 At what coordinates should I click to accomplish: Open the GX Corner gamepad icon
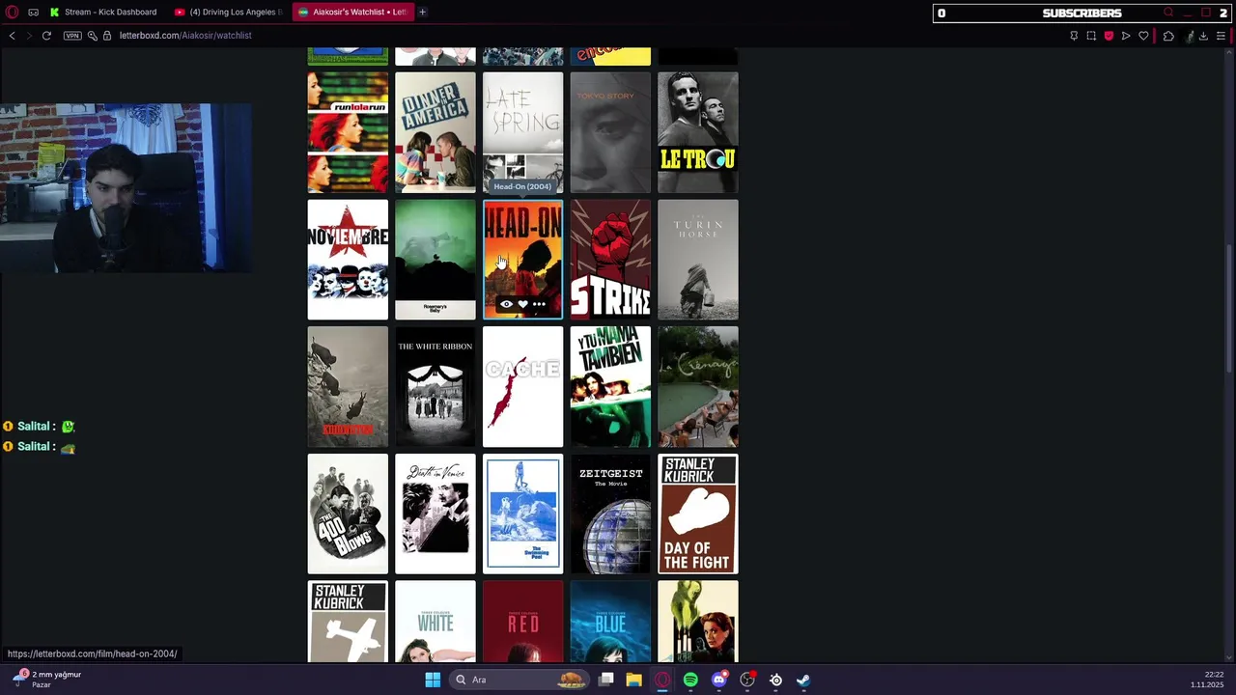coord(34,12)
